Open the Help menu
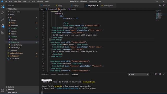The height and width of the screenshot is (94, 167). pos(47,2)
